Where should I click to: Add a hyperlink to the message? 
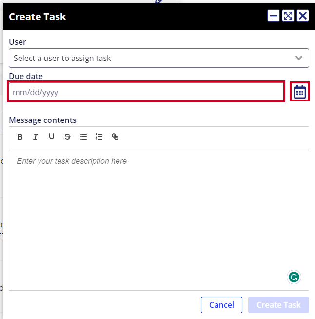[115, 137]
